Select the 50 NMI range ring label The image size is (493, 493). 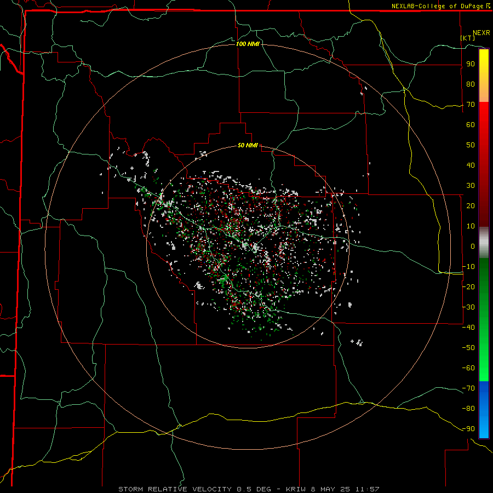pyautogui.click(x=248, y=145)
